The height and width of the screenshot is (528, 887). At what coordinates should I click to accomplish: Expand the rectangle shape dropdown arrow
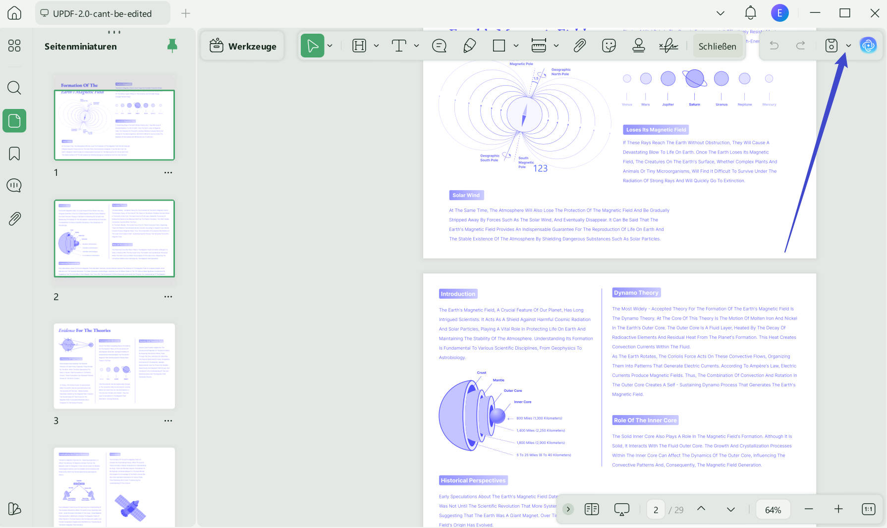516,46
